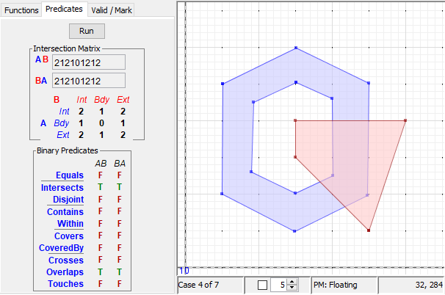Click the 'BA' column header in Binary Predicates
The height and width of the screenshot is (295, 445).
point(120,164)
